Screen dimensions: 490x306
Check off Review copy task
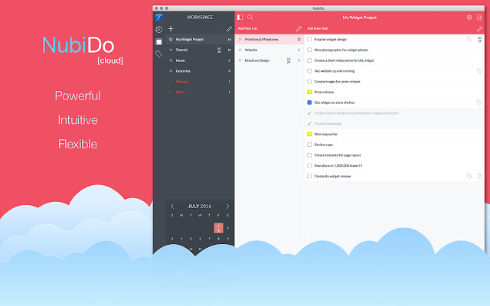point(309,145)
